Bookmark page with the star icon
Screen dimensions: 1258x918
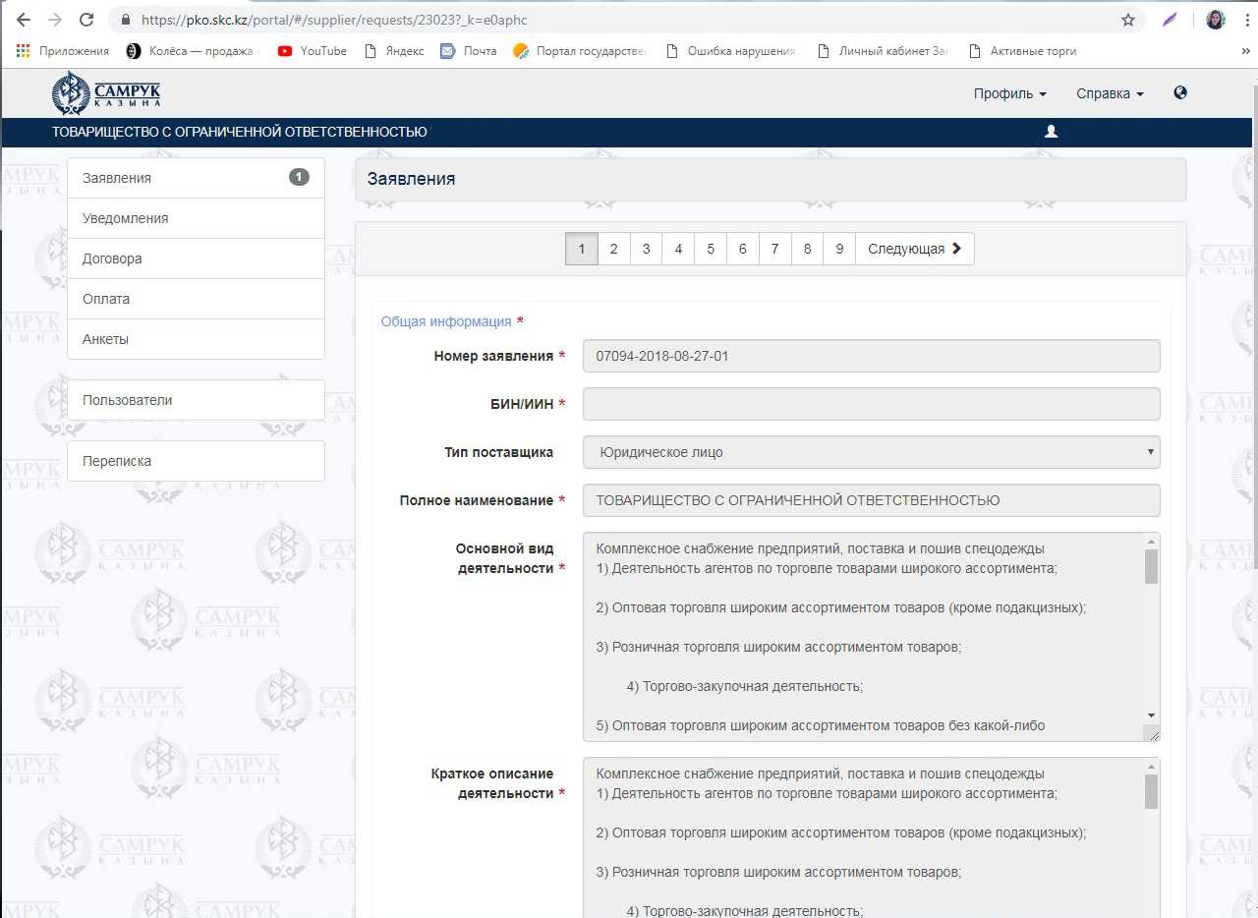point(1128,20)
